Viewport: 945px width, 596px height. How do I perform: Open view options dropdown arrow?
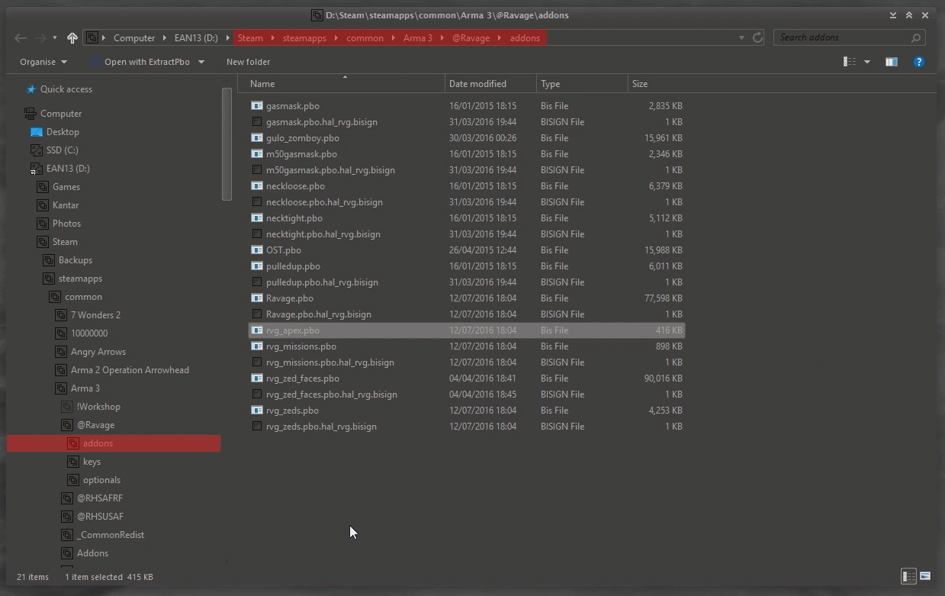tap(867, 62)
